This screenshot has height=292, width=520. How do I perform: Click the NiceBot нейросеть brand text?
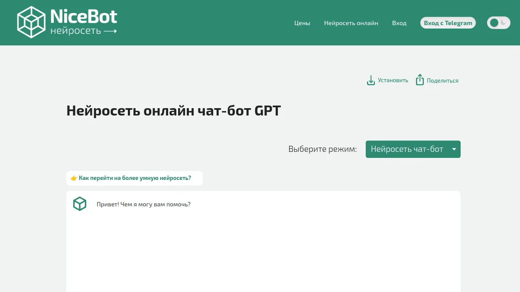click(x=84, y=22)
